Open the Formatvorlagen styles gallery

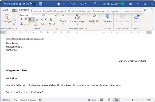point(77,19)
